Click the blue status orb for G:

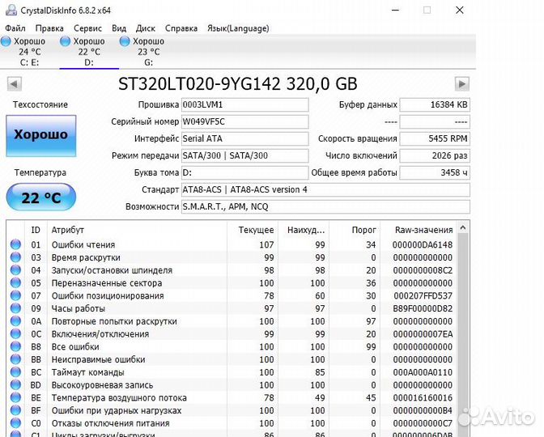pyautogui.click(x=125, y=41)
